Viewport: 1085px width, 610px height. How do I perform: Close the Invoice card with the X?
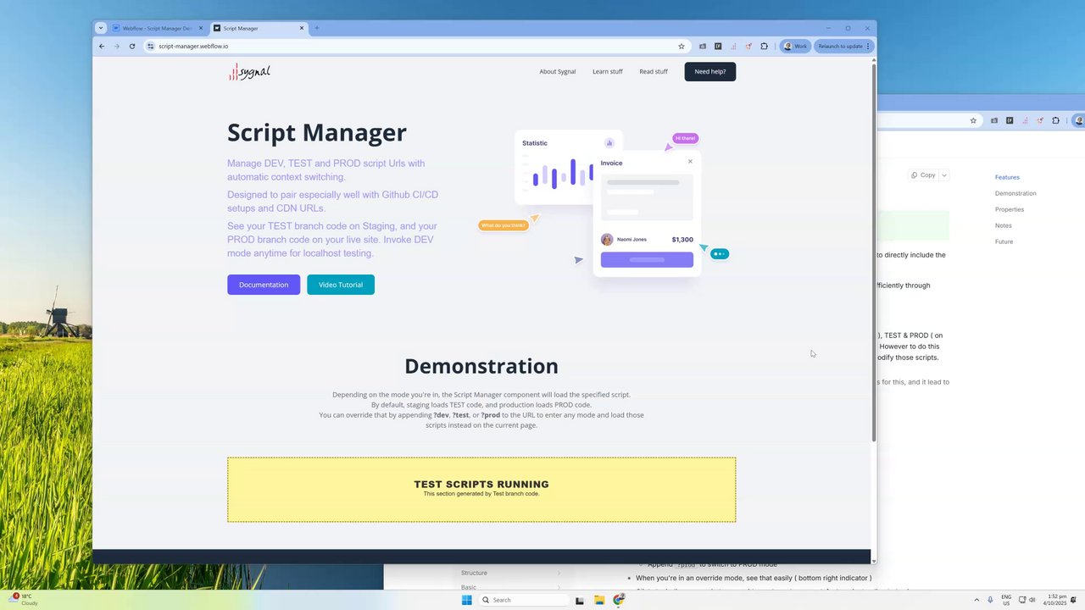[690, 161]
